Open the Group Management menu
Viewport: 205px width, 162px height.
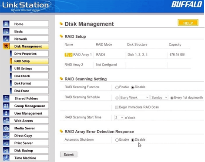[x=29, y=106]
